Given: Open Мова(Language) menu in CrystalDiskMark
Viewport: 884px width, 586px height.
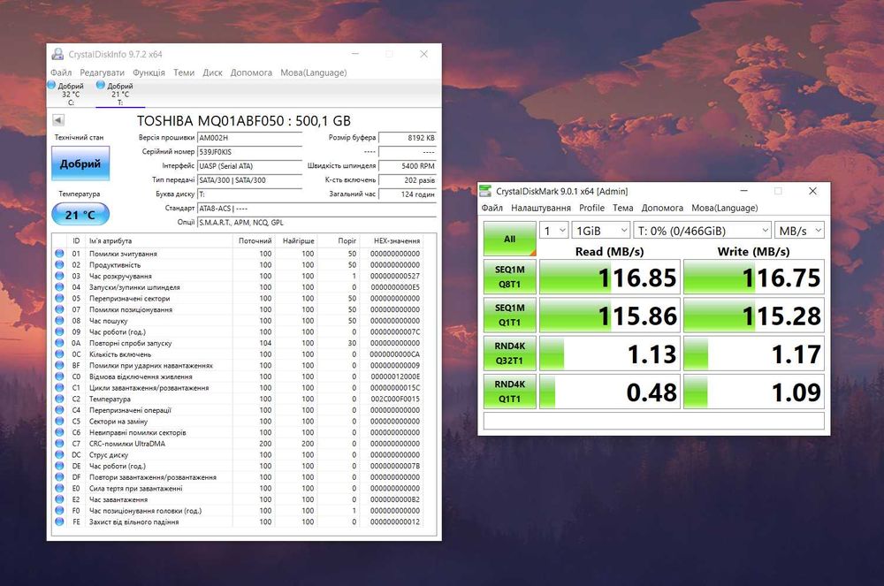Looking at the screenshot, I should [725, 208].
